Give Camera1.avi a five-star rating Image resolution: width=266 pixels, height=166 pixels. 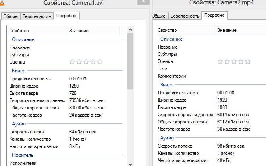99,62
